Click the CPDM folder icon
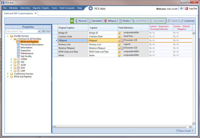The width and height of the screenshot is (200, 138). [15, 59]
